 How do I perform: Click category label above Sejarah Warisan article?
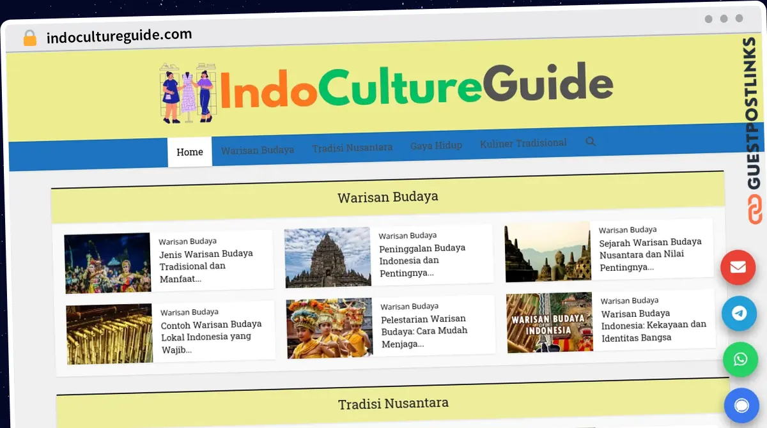coord(628,230)
